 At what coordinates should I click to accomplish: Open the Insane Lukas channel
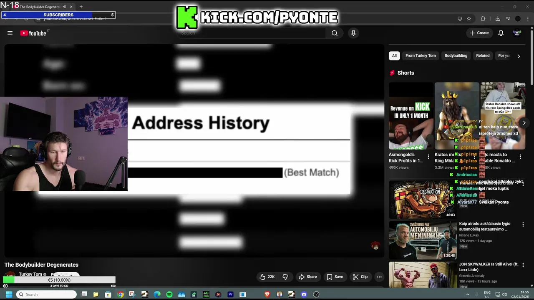pyautogui.click(x=469, y=235)
